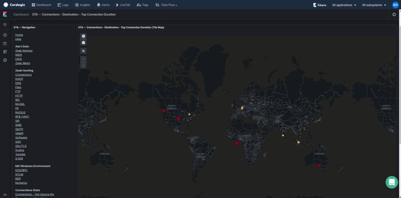
Task: Open the Zeek Weird link
Action: 22,63
